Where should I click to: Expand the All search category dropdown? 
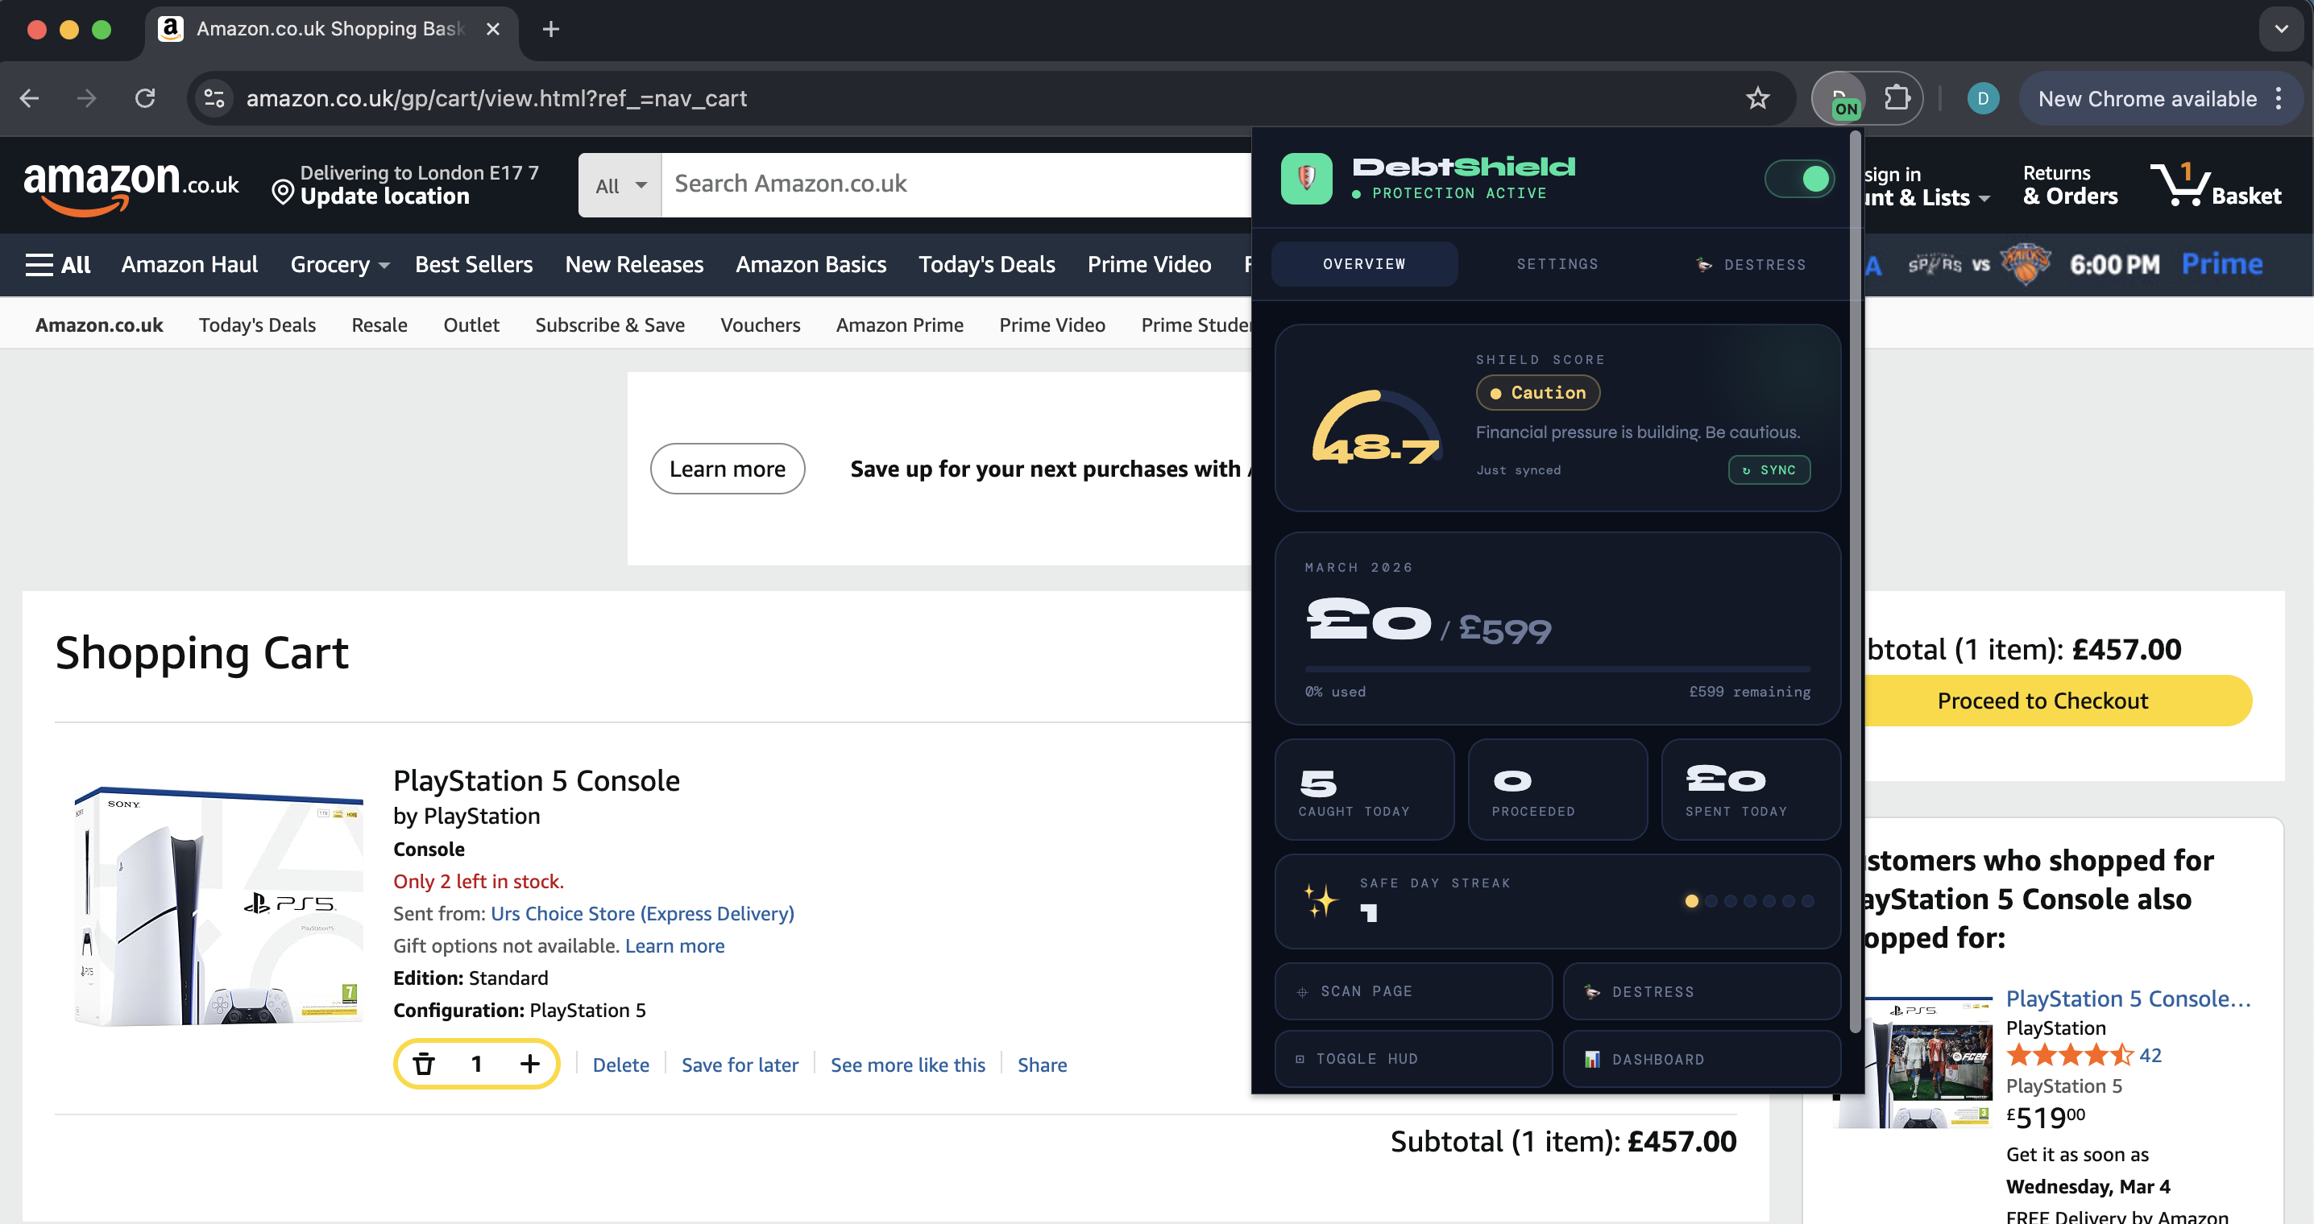point(620,185)
